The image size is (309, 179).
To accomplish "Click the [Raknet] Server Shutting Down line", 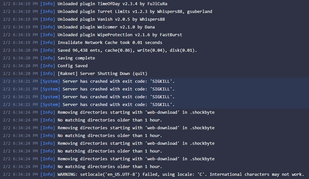I will pos(102,73).
